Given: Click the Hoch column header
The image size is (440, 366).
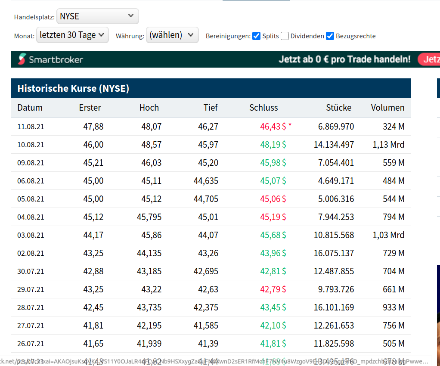Looking at the screenshot, I should tap(149, 108).
